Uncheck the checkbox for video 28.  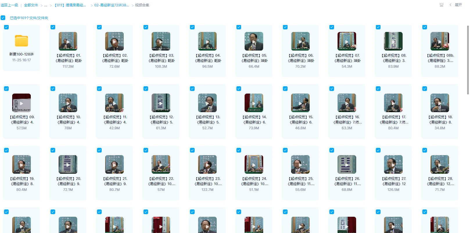425,150
